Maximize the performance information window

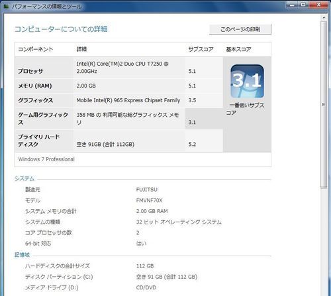coord(303,5)
